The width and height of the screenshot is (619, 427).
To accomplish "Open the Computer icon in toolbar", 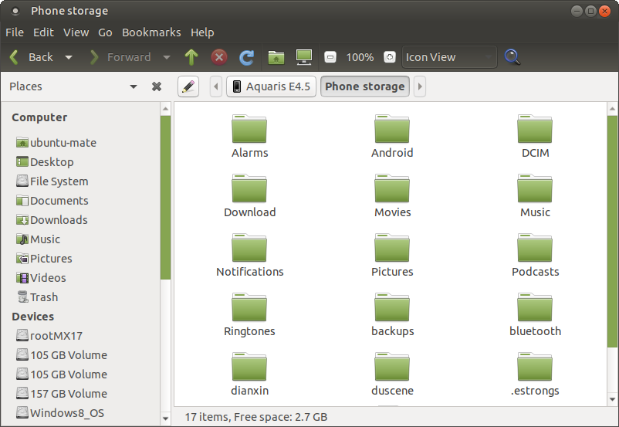I will coord(303,57).
